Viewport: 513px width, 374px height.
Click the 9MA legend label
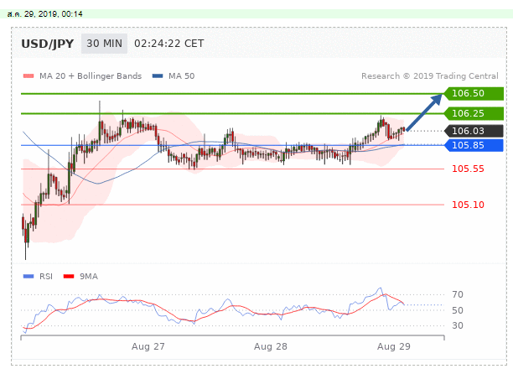pyautogui.click(x=89, y=277)
